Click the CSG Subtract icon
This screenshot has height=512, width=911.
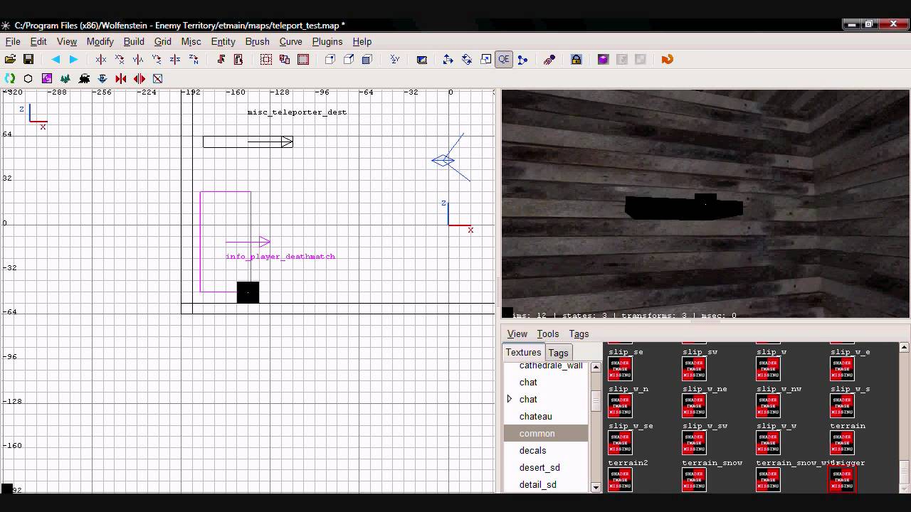tap(266, 60)
